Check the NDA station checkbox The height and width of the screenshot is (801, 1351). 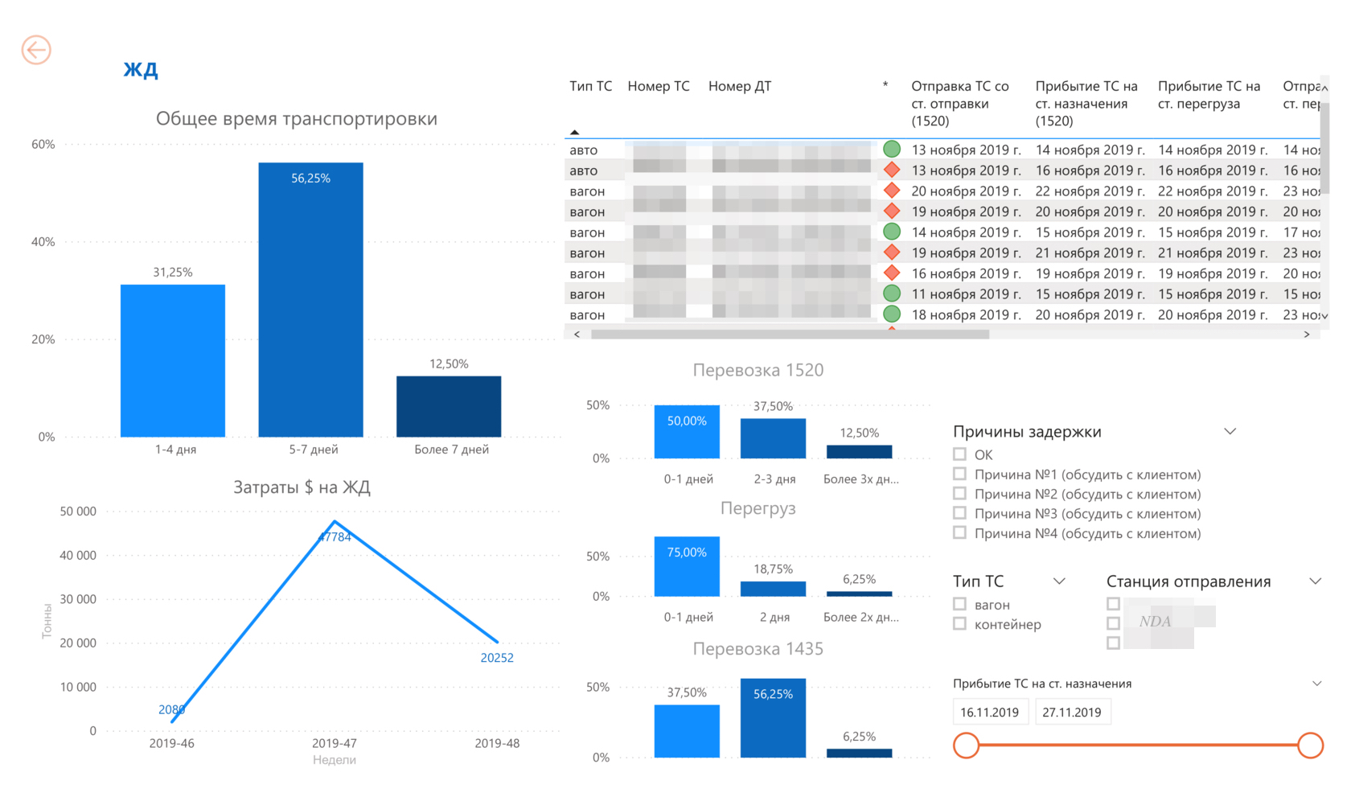point(1113,623)
